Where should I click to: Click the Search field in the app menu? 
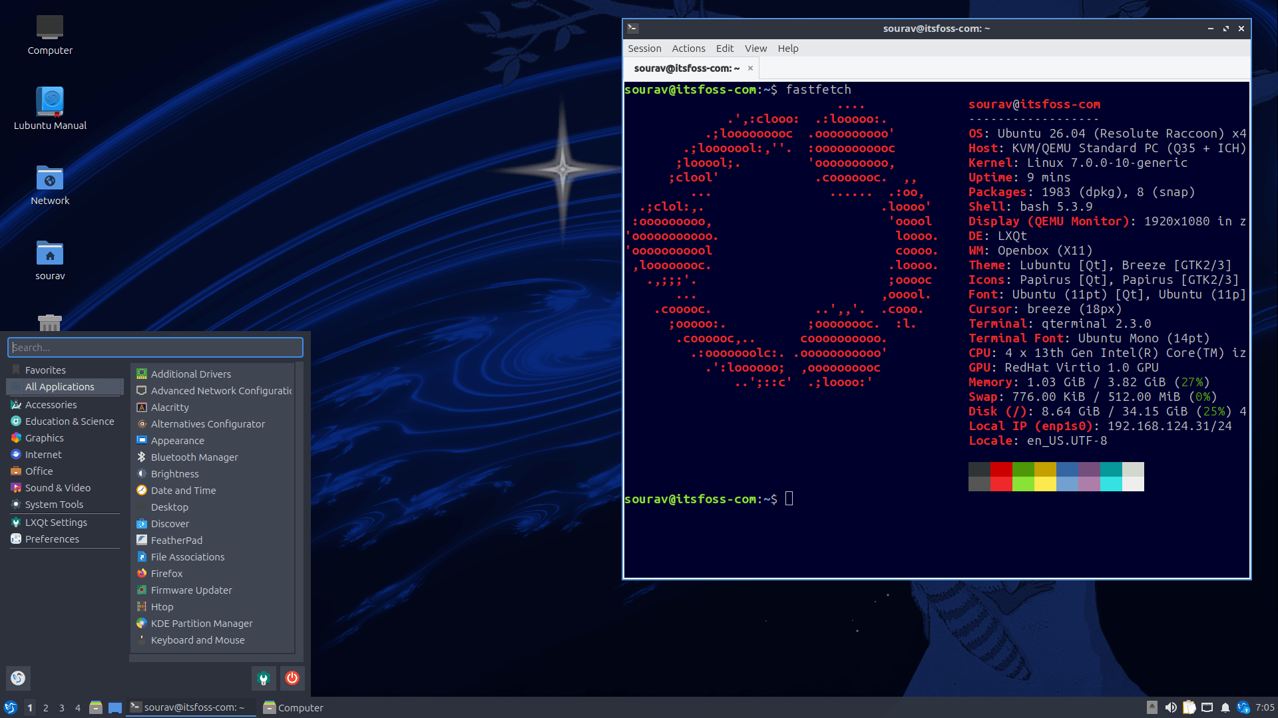[x=154, y=346]
